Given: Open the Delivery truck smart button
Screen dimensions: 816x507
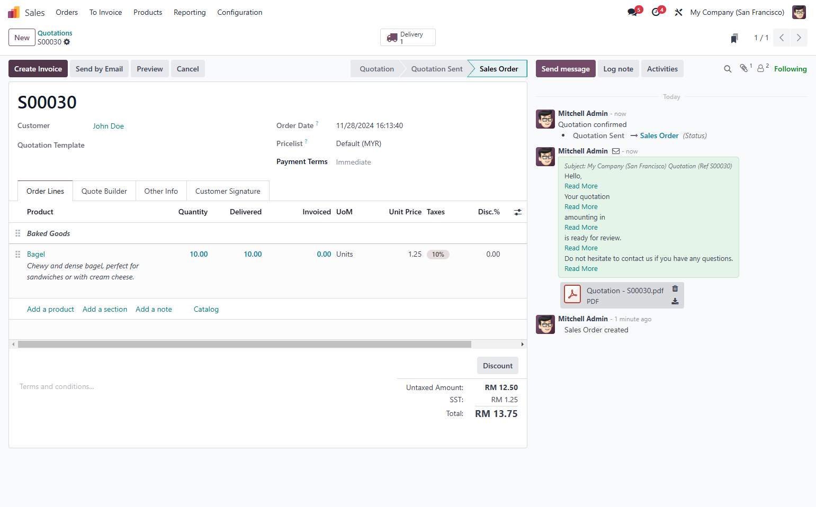Looking at the screenshot, I should click(x=408, y=38).
